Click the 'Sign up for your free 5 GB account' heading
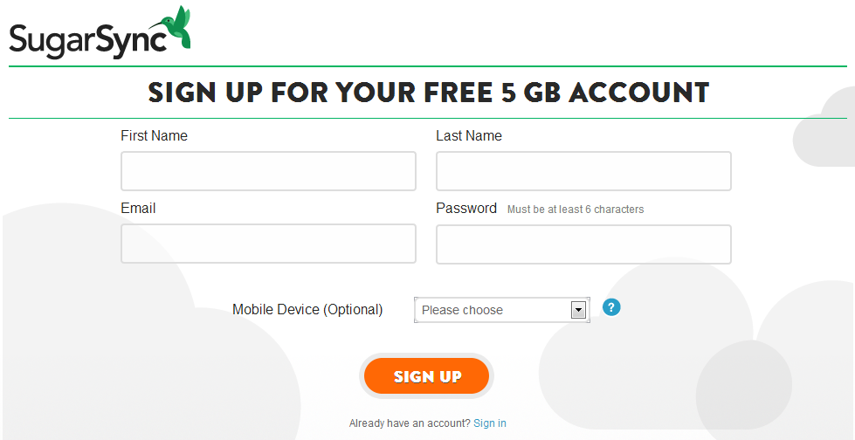Viewport: 855px width, 440px height. [x=428, y=93]
